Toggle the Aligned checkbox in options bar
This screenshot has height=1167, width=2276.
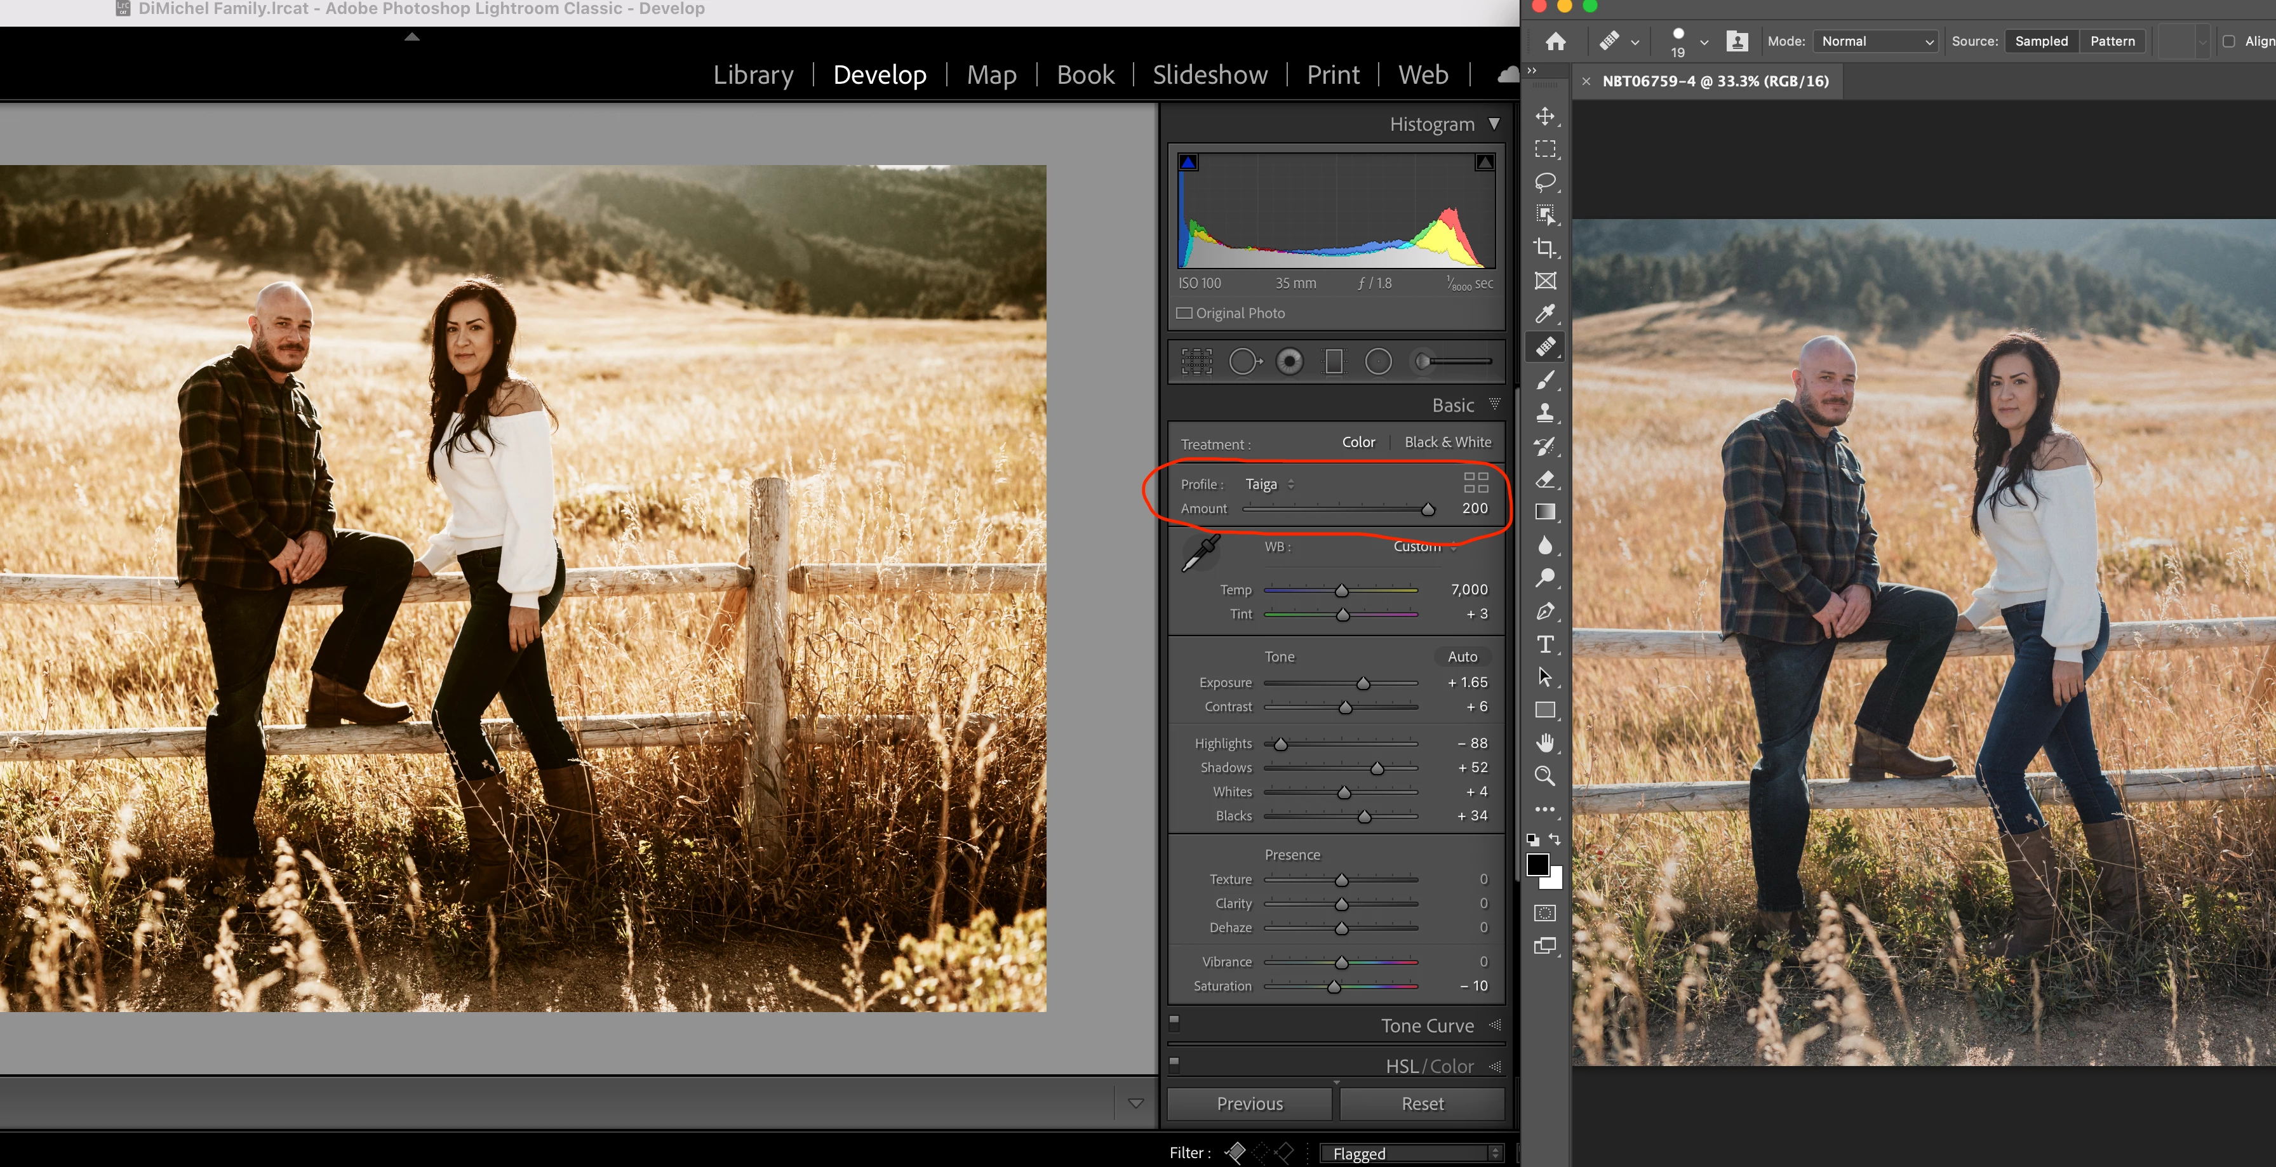[x=2228, y=41]
